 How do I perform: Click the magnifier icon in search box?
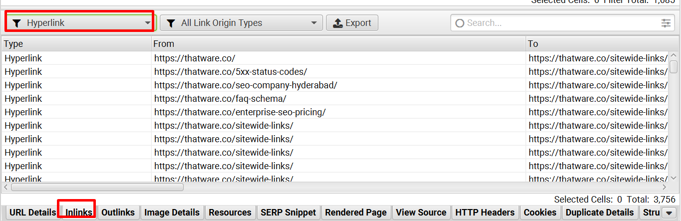(x=460, y=23)
